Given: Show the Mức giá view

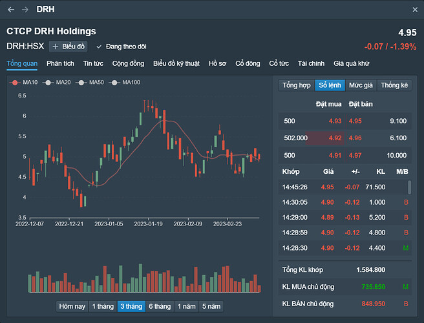Looking at the screenshot, I should (x=361, y=85).
